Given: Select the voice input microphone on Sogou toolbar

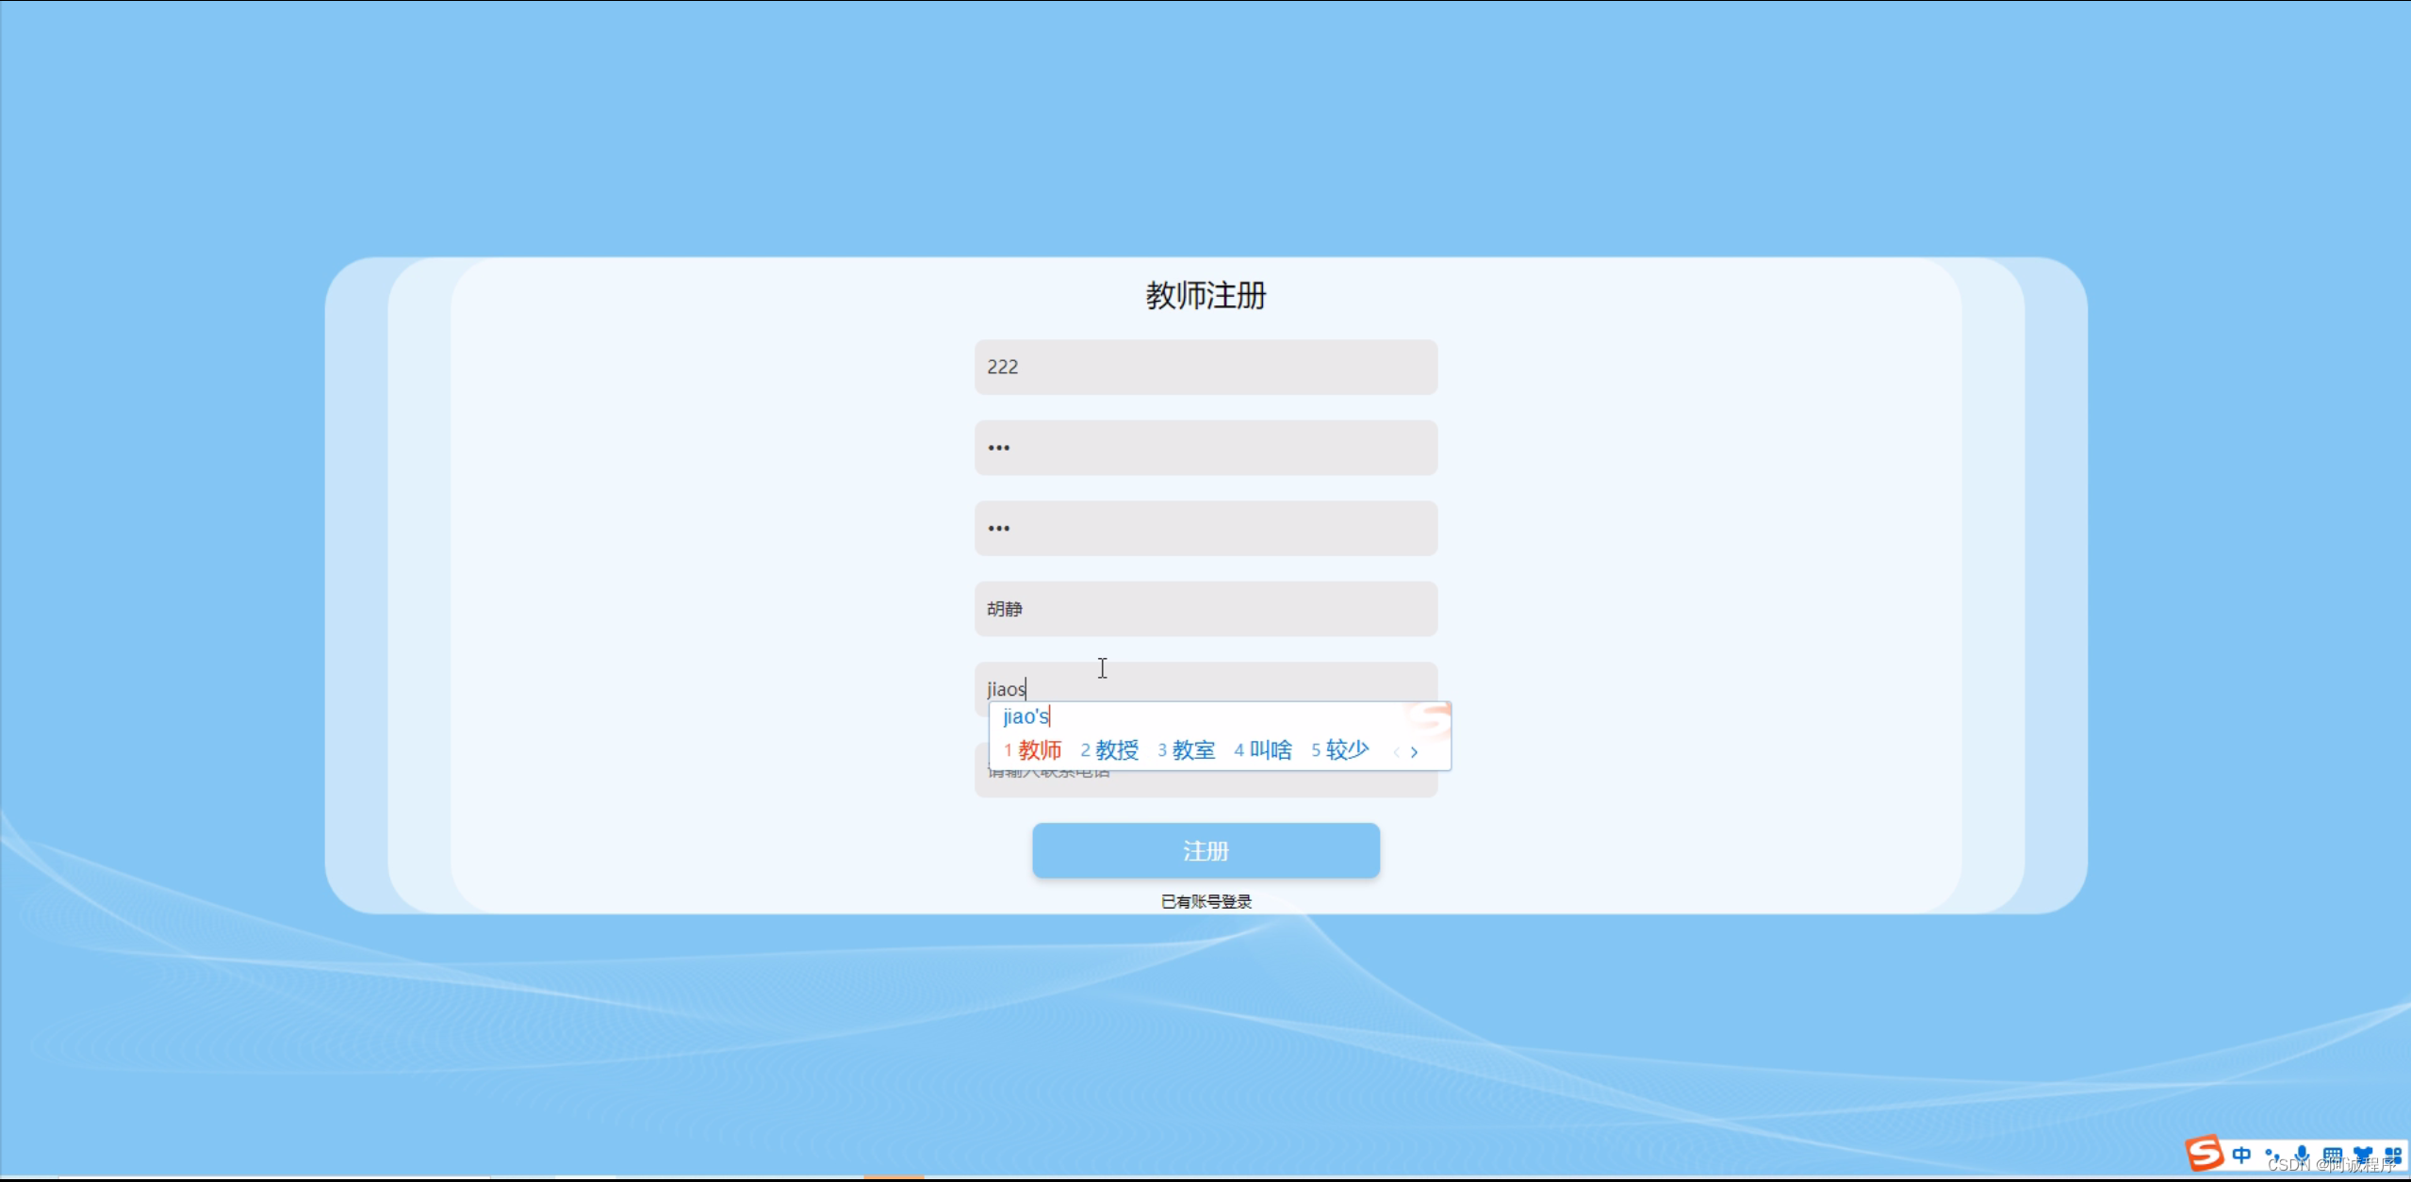Looking at the screenshot, I should point(2301,1156).
